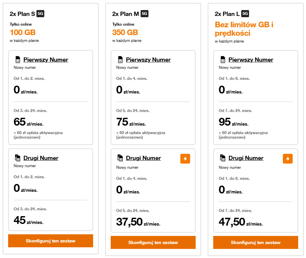Click the orange flame icon in Plan M
This screenshot has height=258, width=306.
point(185,159)
